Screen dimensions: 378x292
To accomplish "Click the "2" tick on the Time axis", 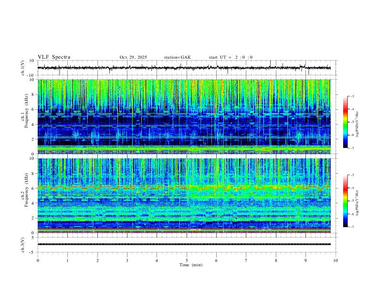I will pos(97,261).
